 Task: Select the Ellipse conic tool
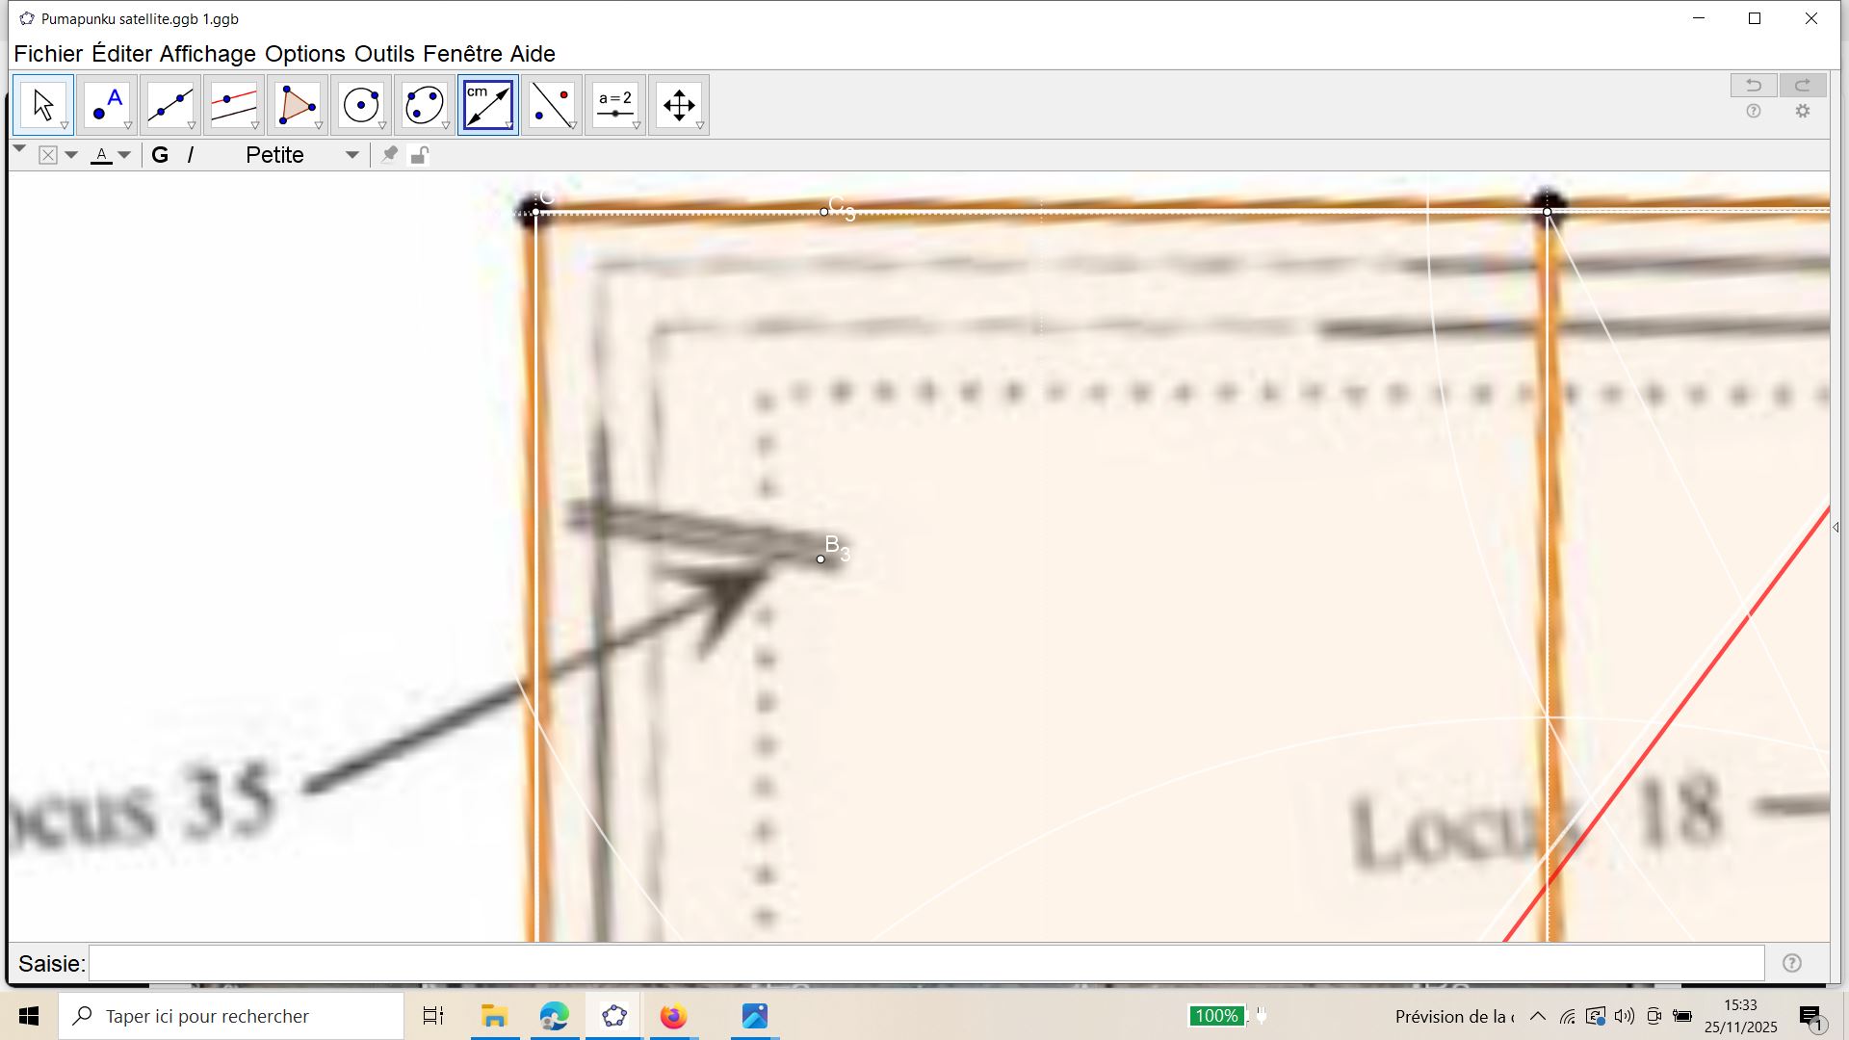coord(424,104)
